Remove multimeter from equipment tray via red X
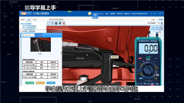The image size is (184, 103). [x=160, y=32]
